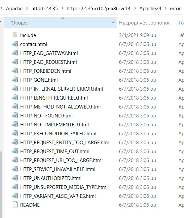Select HTTP_BAD_GATEWAY.html file name
This screenshot has width=184, height=218.
49,53
